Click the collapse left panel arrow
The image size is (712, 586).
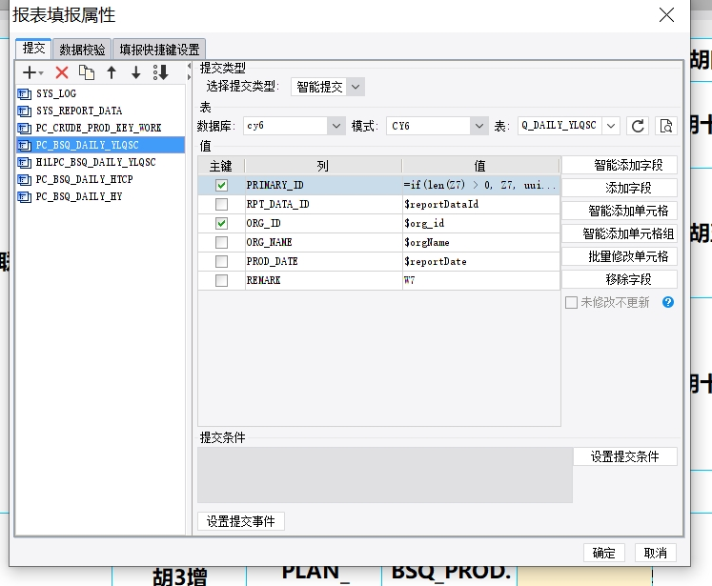189,67
